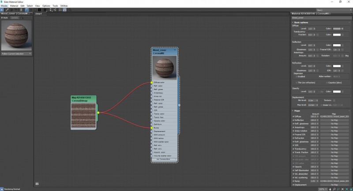This screenshot has width=353, height=191.
Task: Toggle the Auto preview checkbox
Action: (2, 18)
